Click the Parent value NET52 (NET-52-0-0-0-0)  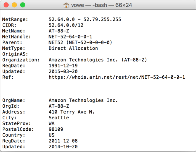[80, 42]
